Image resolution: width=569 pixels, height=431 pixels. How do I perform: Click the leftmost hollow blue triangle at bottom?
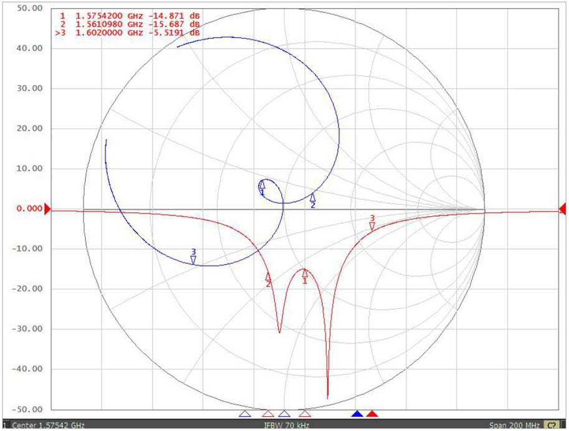pyautogui.click(x=245, y=414)
